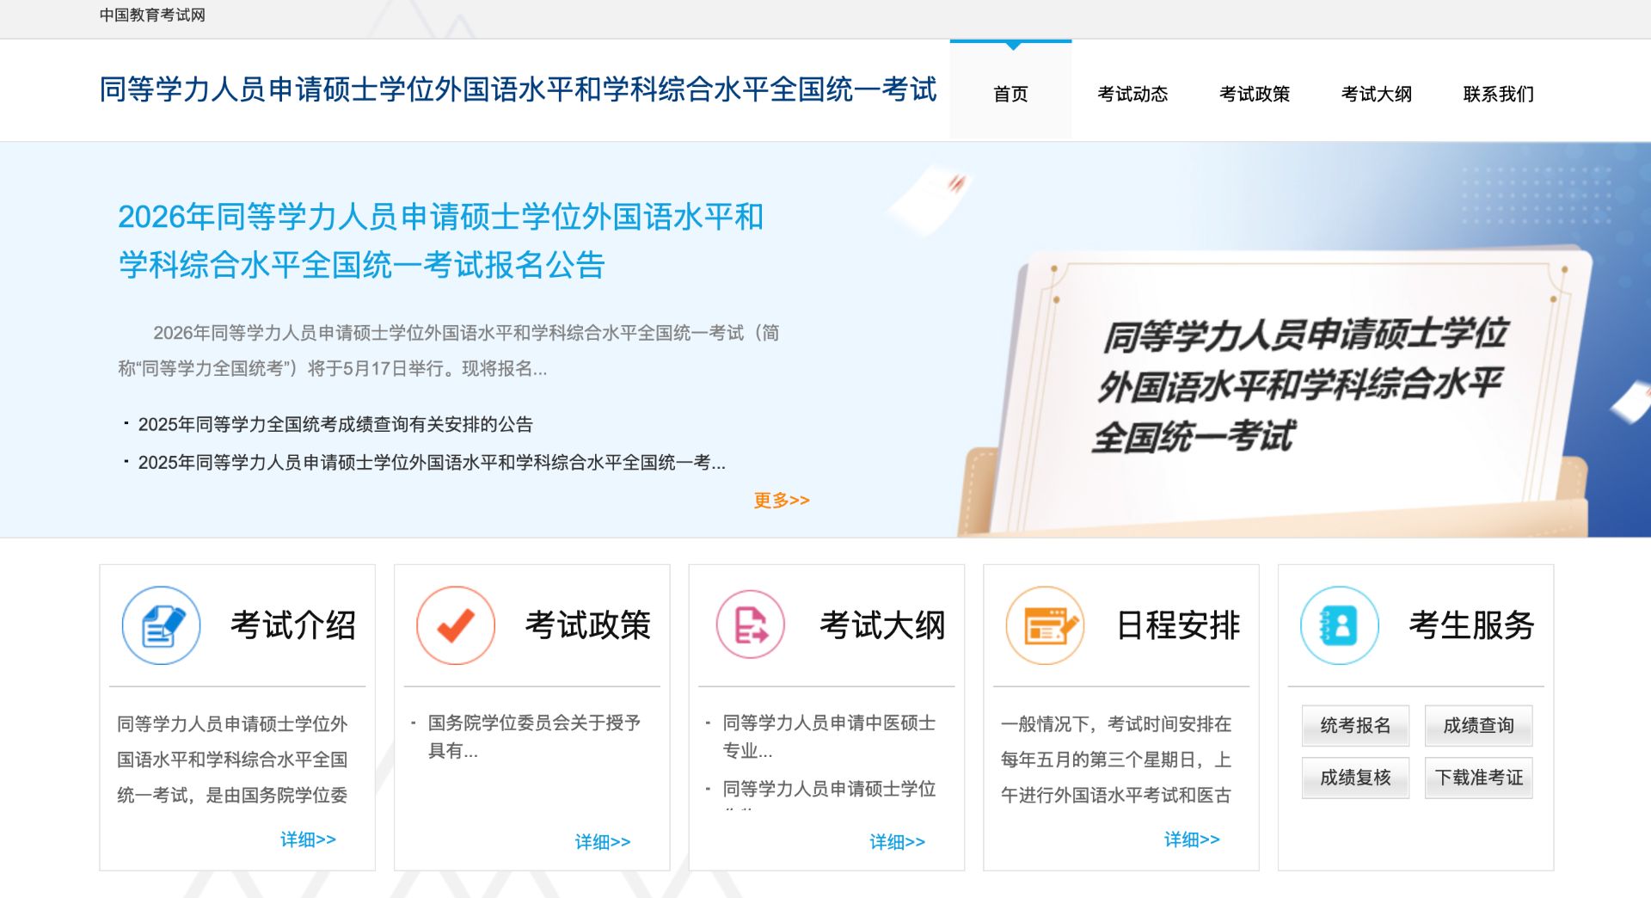Select 考试大纲 in top navigation
1651x898 pixels.
tap(1377, 94)
